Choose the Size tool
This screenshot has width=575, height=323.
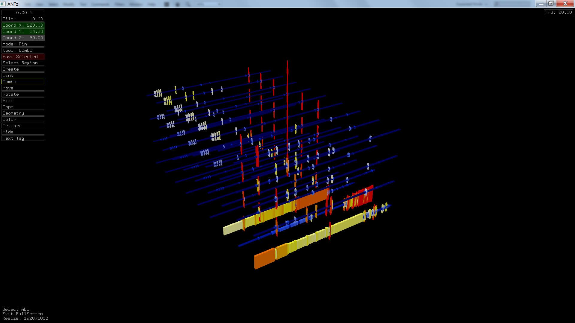point(23,100)
